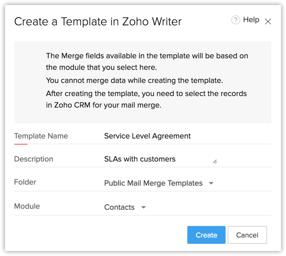
Task: Click the You cannot merge data note
Action: (x=134, y=80)
